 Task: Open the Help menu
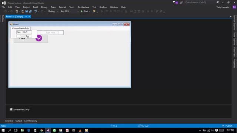123,7
